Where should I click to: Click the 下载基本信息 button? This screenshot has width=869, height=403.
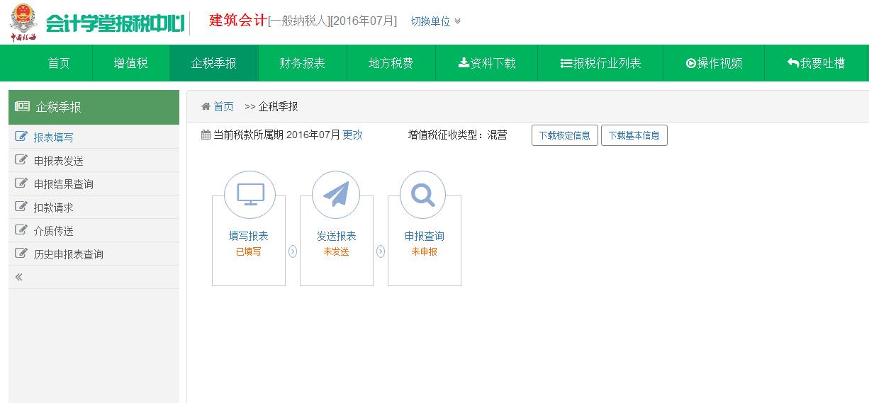[634, 135]
